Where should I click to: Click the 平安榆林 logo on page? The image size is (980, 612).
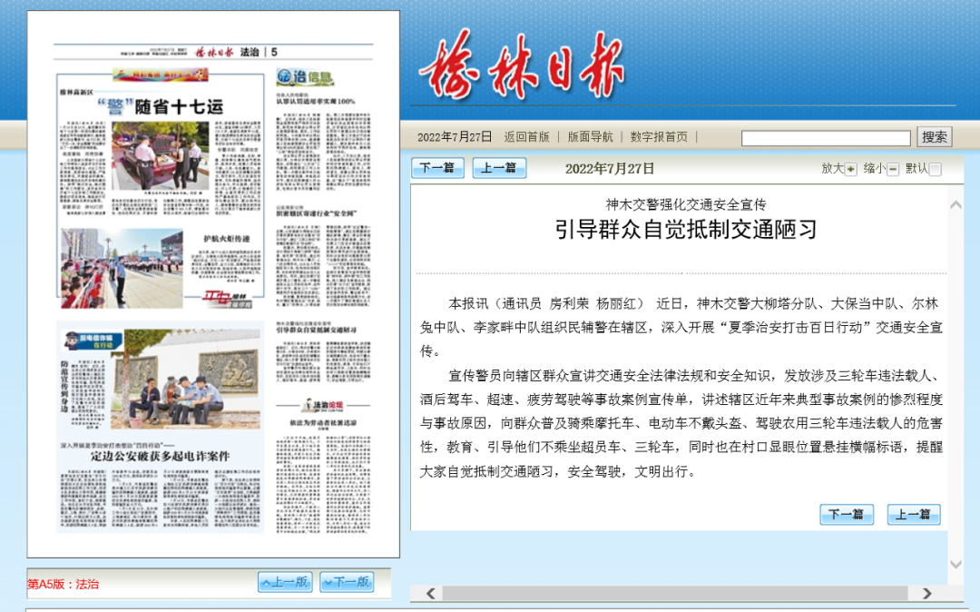coord(226,300)
